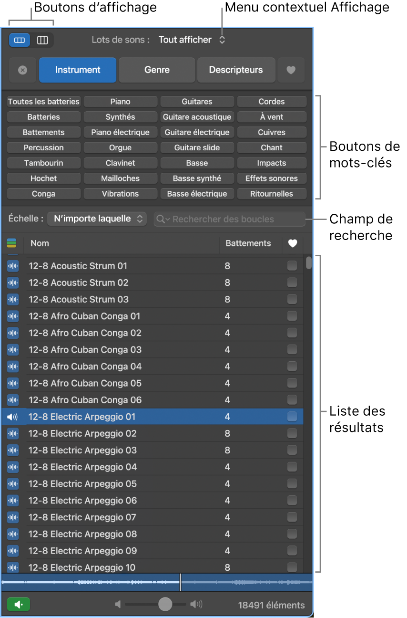The width and height of the screenshot is (407, 618).
Task: Open the favorites heart filter
Action: (291, 70)
